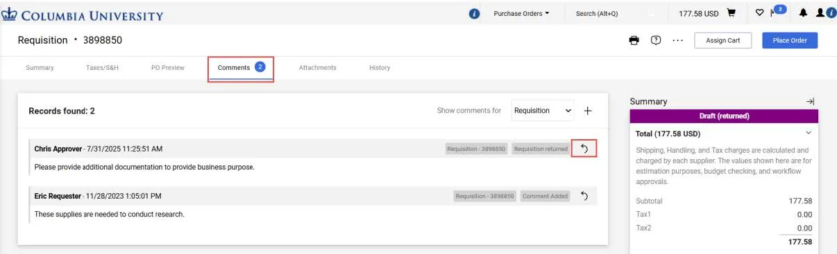Screen dimensions: 837x254
Task: Click the Tax1 row label
Action: (x=643, y=215)
